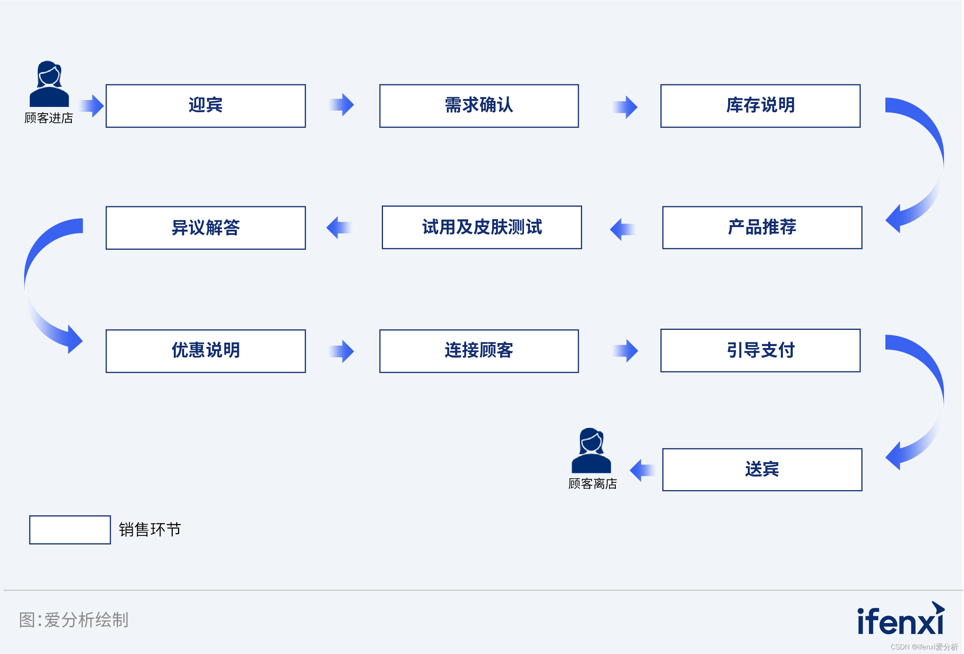Click the ifenxi logo

(x=901, y=618)
